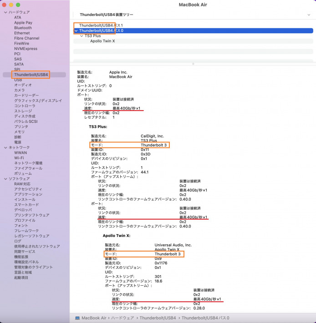
Task: Collapse the ソフトウェア section in sidebar
Action: 5,179
